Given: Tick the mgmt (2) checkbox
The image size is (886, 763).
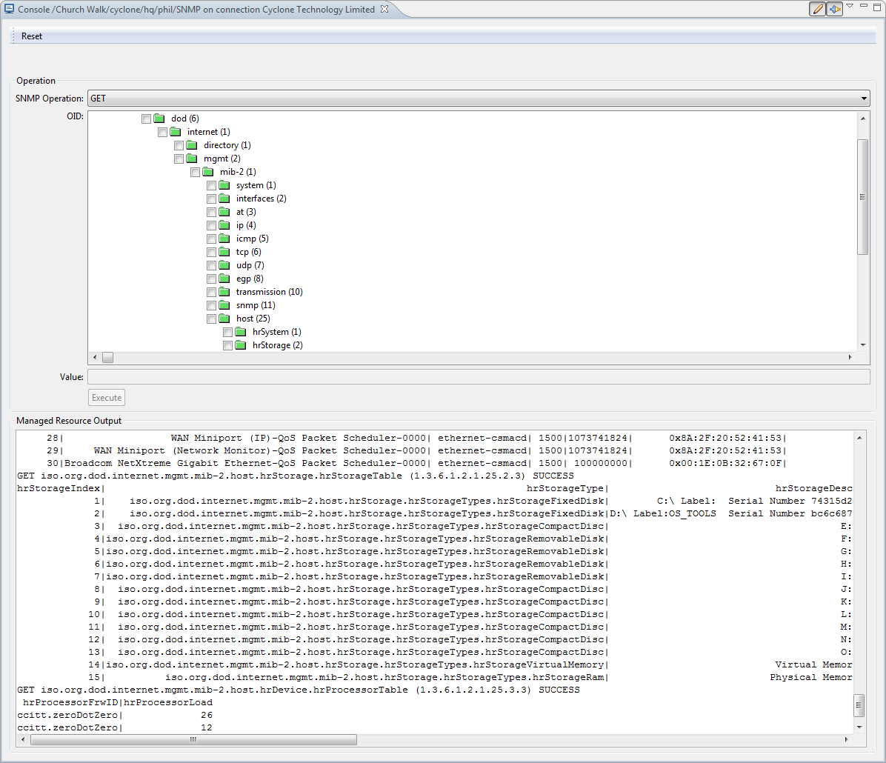Looking at the screenshot, I should click(179, 159).
